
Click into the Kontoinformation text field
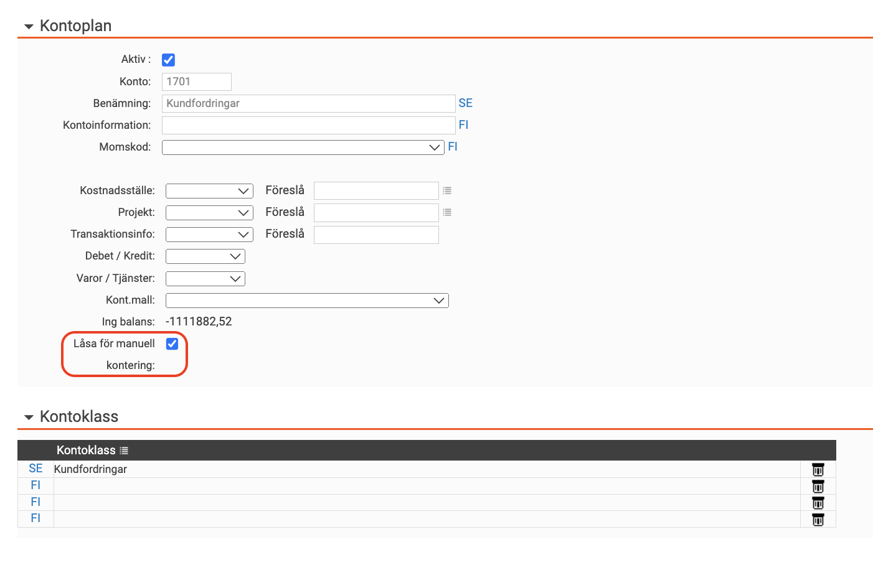tap(308, 125)
